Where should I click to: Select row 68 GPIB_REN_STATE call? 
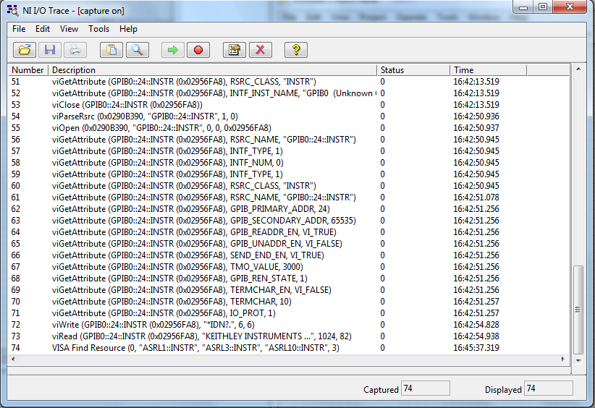tap(288, 279)
